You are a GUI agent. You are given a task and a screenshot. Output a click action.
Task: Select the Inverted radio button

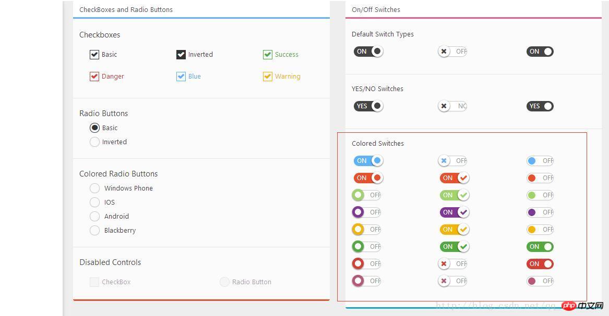pos(94,142)
